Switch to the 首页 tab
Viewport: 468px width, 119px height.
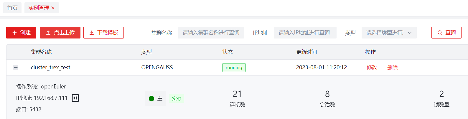point(12,8)
